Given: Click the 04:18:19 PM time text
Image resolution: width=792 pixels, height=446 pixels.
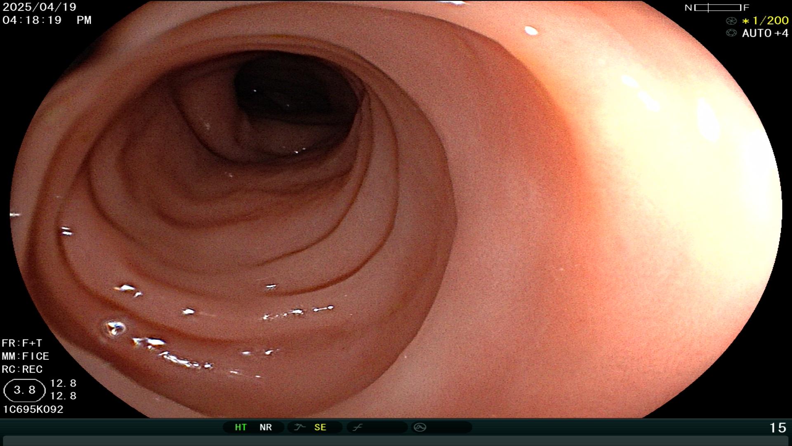Looking at the screenshot, I should point(47,20).
